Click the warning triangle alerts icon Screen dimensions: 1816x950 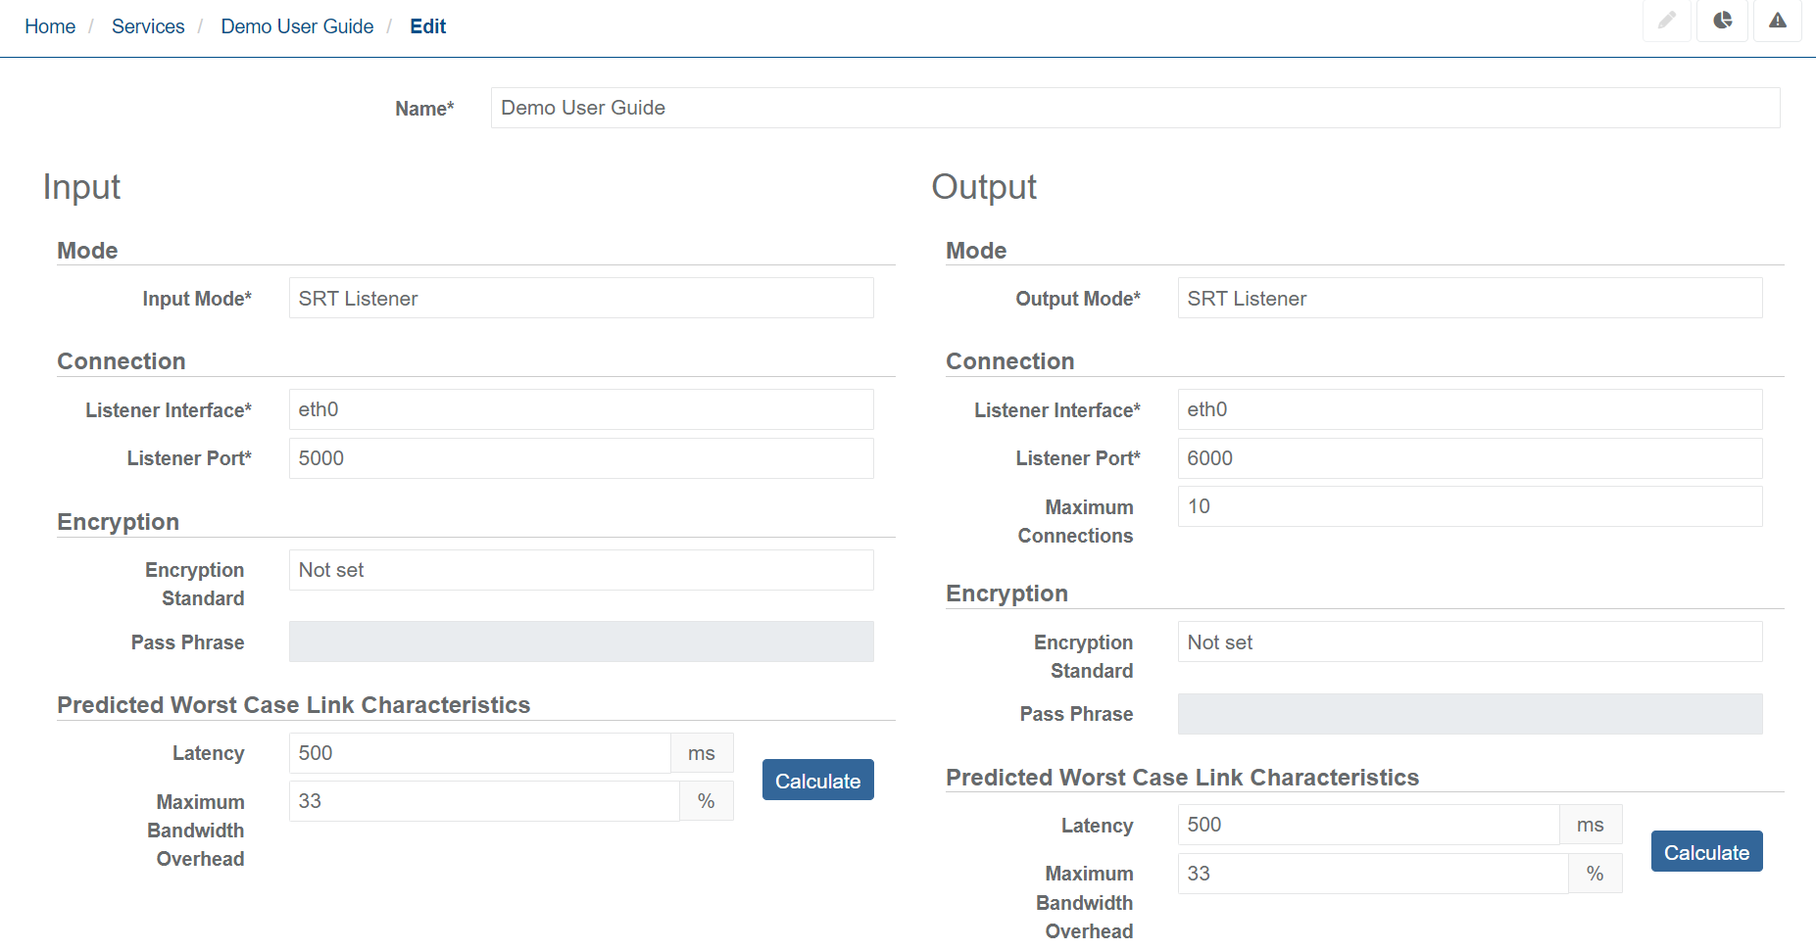[1777, 21]
